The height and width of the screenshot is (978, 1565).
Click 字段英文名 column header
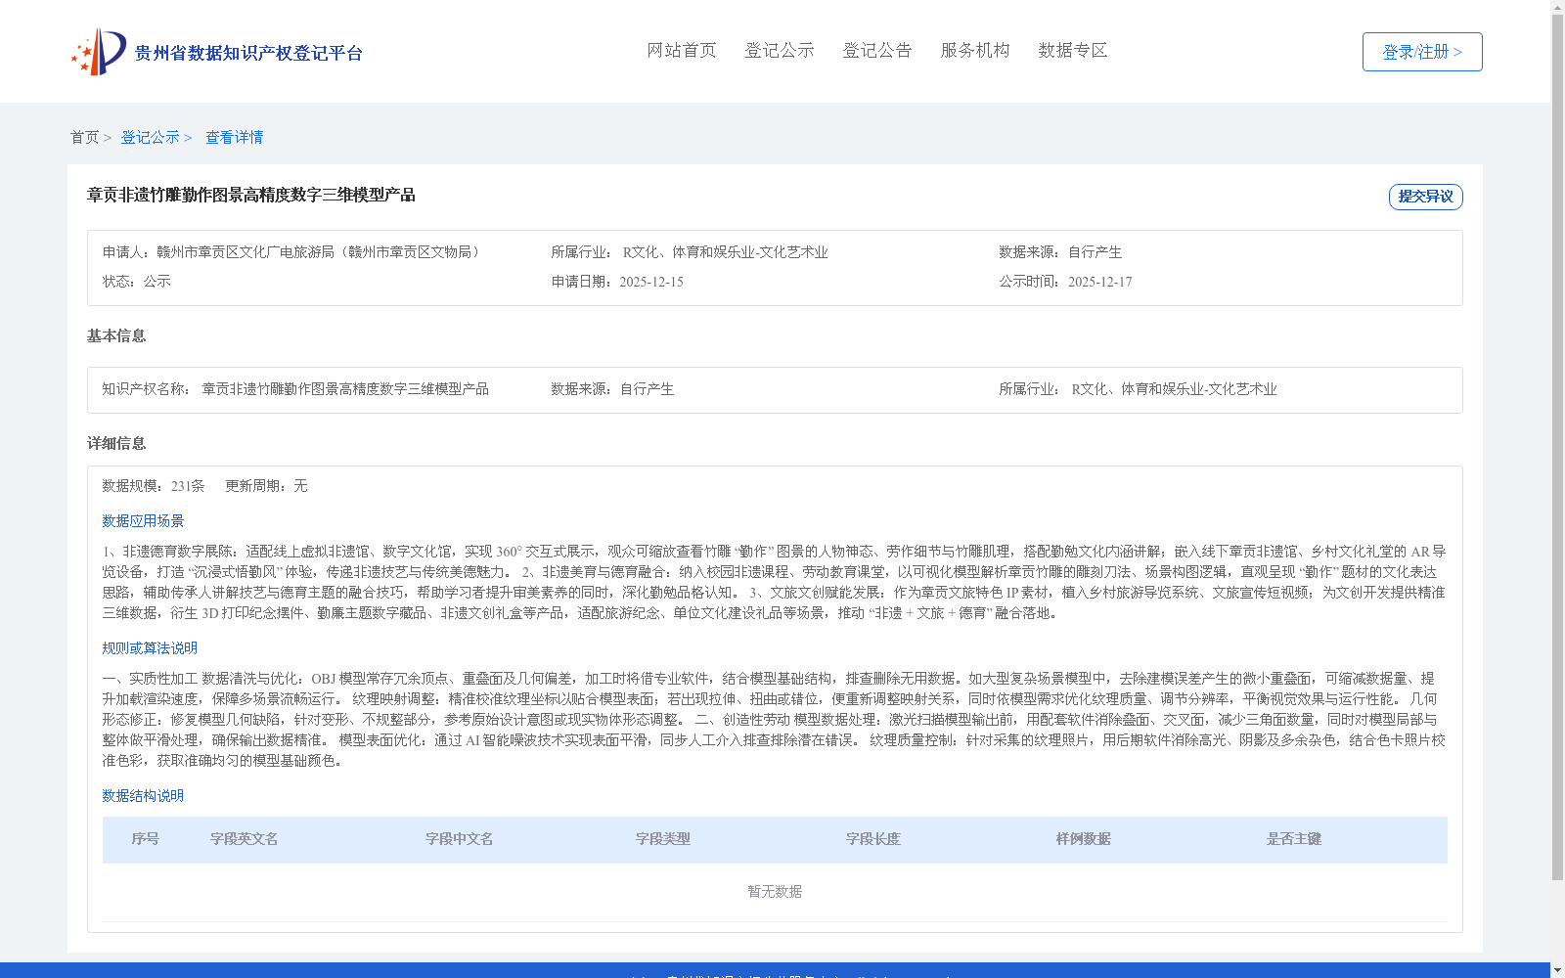[245, 839]
